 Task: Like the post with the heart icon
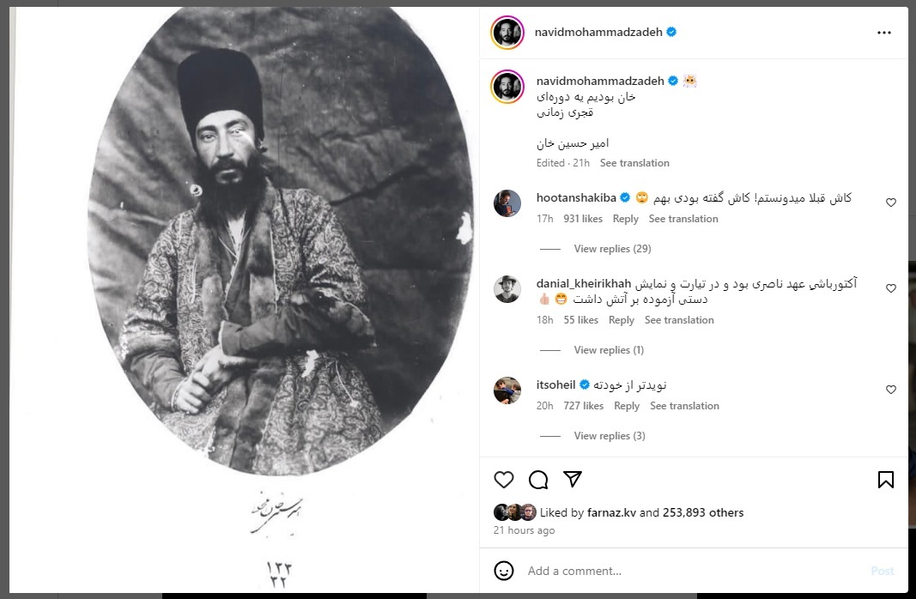click(x=504, y=480)
